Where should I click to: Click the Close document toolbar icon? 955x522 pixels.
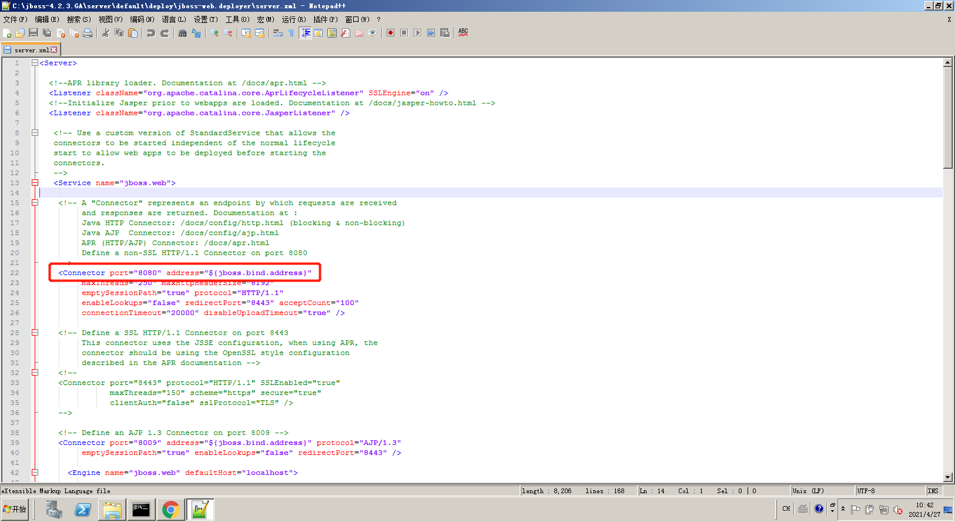(61, 33)
